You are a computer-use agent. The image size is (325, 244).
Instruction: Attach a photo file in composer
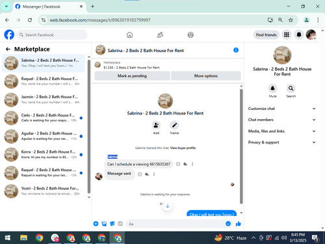coord(104,224)
